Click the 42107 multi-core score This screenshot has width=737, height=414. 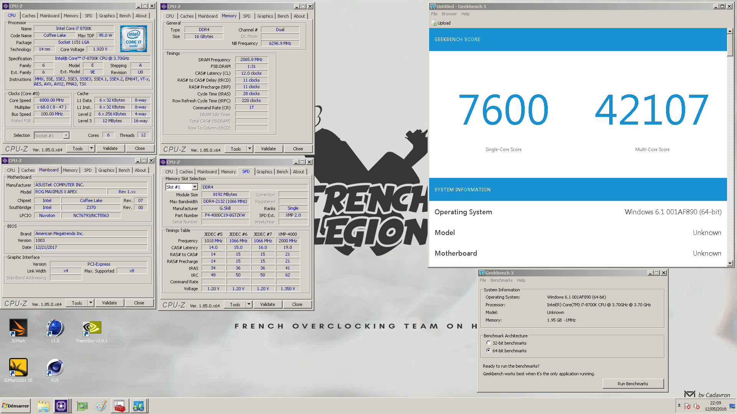[652, 110]
